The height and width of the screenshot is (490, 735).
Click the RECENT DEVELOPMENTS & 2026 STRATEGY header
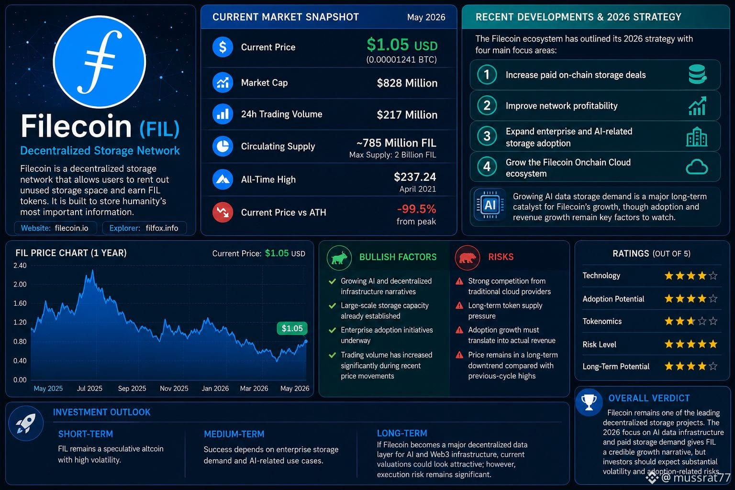pyautogui.click(x=579, y=17)
